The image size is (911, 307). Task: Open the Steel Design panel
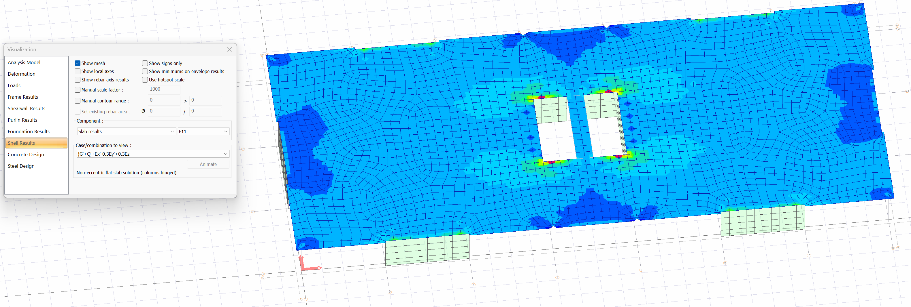tap(21, 166)
